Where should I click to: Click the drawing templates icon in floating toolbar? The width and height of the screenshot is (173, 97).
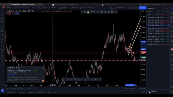click(x=85, y=12)
